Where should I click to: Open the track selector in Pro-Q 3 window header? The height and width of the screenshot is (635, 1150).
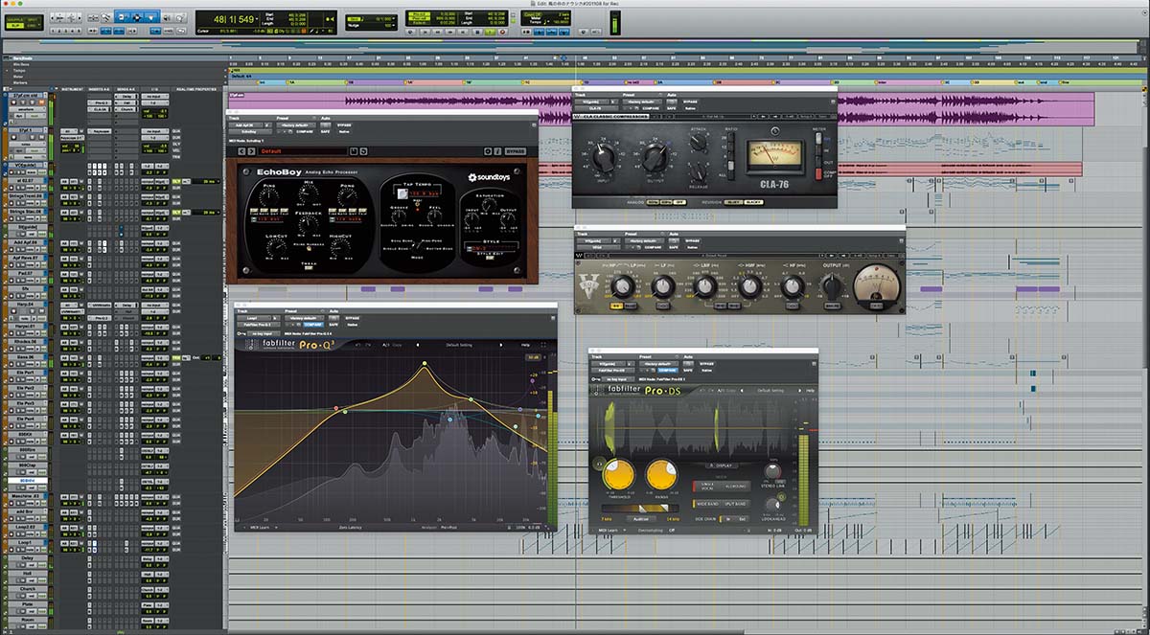(x=254, y=318)
